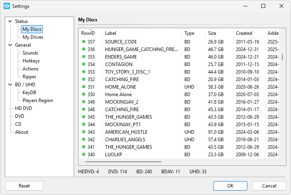Collapse the Status tree node

pos(10,21)
